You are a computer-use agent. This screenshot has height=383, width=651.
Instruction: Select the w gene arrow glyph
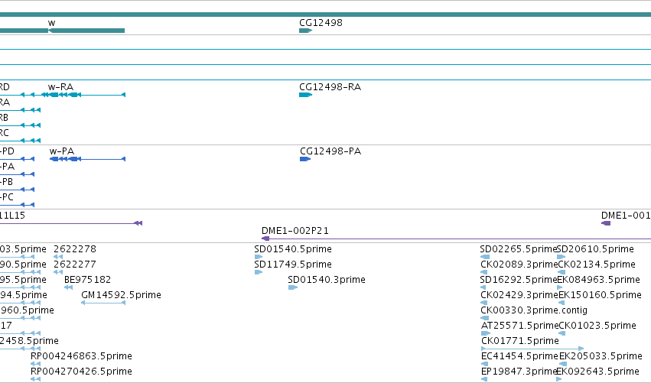coord(86,31)
